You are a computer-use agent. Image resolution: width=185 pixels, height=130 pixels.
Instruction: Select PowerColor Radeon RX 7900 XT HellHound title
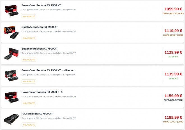coord(48,70)
